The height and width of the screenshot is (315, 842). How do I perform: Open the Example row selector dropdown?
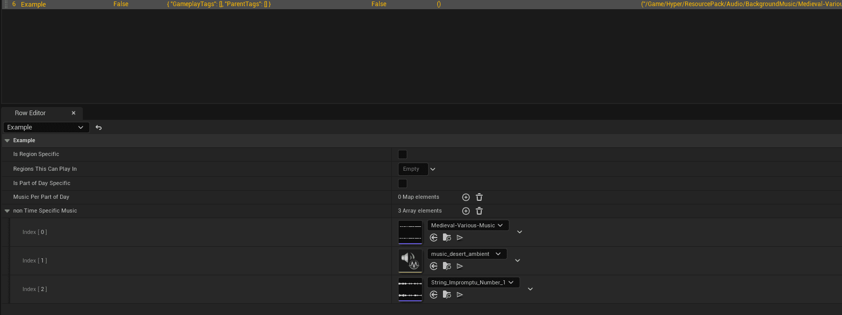tap(46, 127)
